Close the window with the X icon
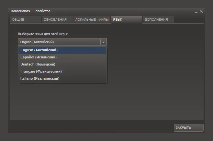The height and width of the screenshot is (141, 213). [x=201, y=11]
